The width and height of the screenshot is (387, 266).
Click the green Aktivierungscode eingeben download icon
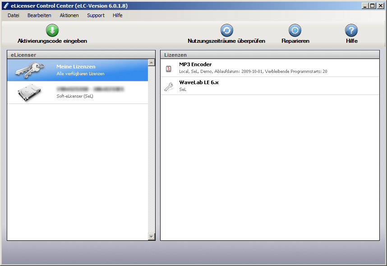[x=52, y=30]
